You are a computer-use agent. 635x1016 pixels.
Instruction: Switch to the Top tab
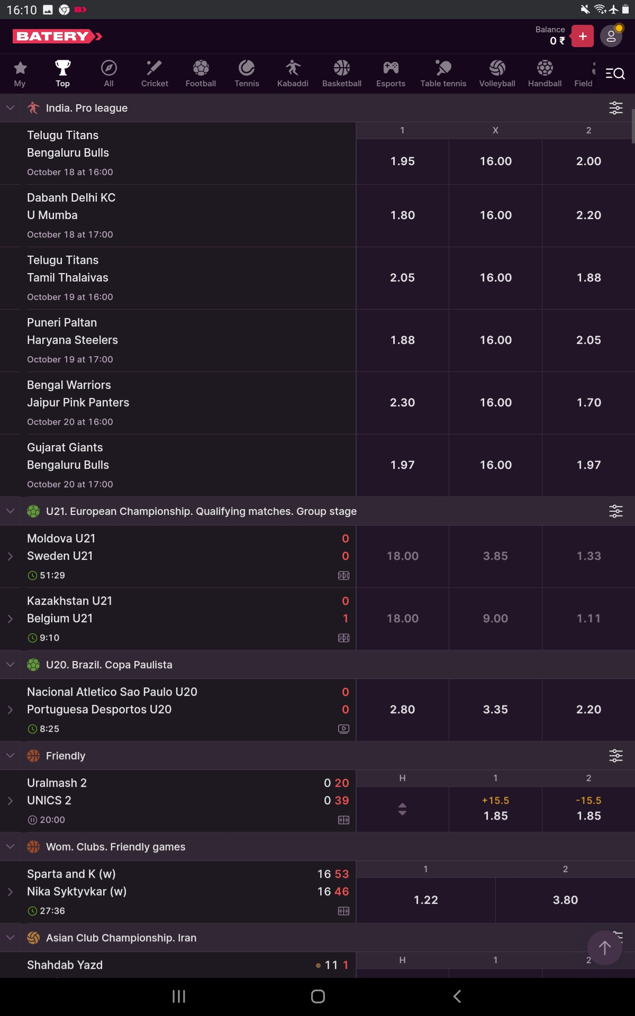[x=62, y=73]
